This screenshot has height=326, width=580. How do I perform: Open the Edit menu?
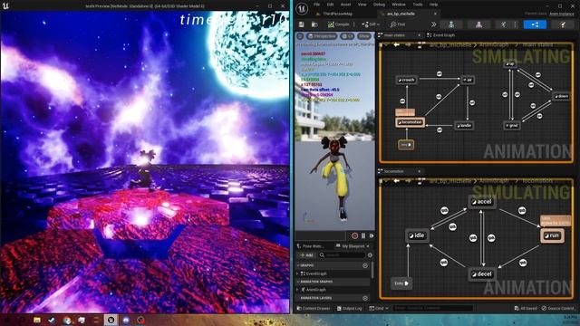(x=330, y=5)
